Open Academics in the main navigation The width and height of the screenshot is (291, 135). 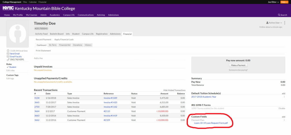tap(55, 15)
